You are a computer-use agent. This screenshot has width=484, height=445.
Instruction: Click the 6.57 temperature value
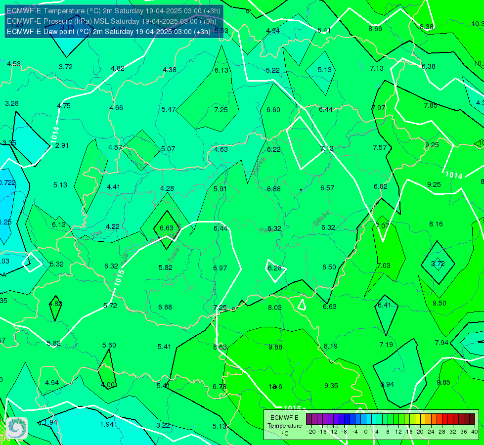[x=327, y=188]
